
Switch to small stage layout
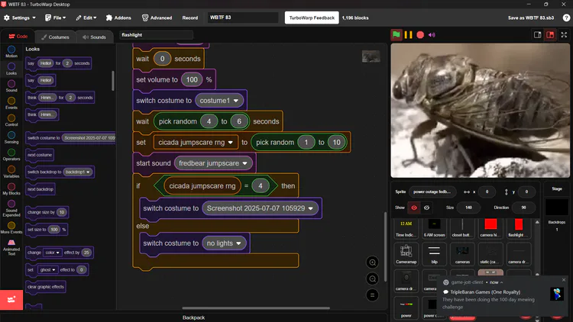[538, 34]
